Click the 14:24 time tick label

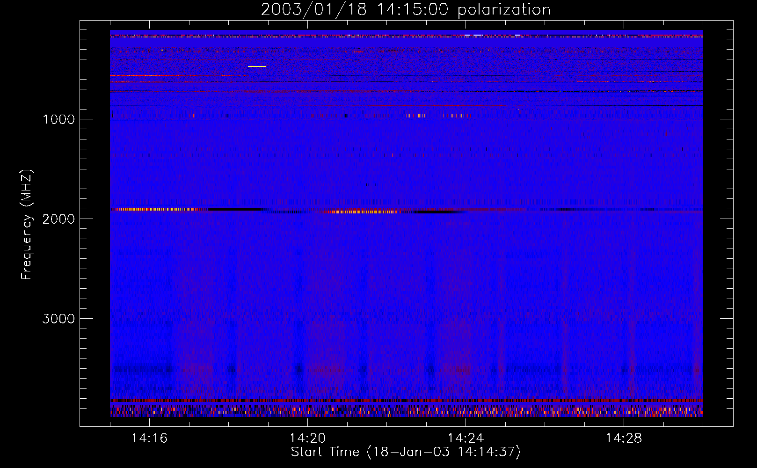(x=466, y=438)
